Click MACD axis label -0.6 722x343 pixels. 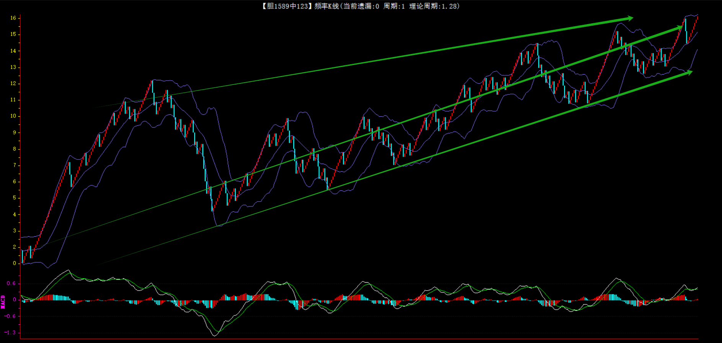[x=10, y=316]
